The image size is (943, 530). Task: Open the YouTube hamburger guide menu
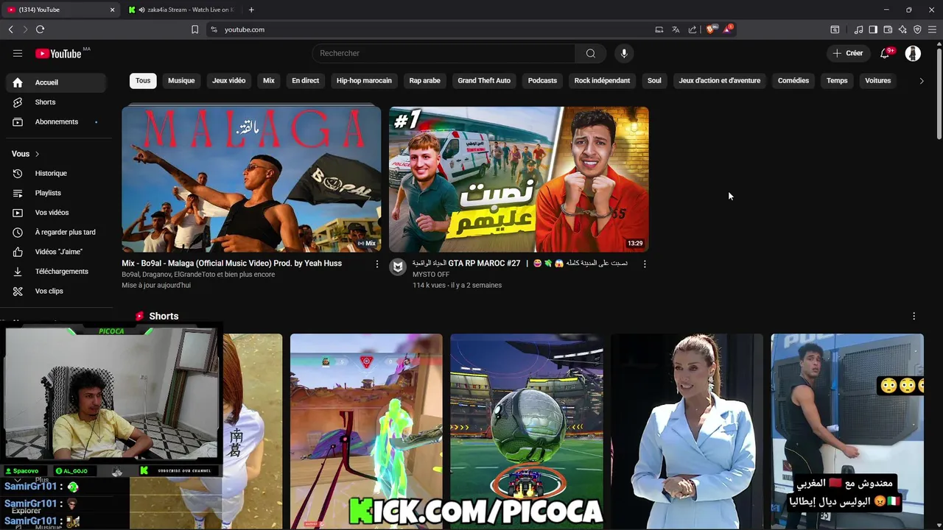(18, 53)
